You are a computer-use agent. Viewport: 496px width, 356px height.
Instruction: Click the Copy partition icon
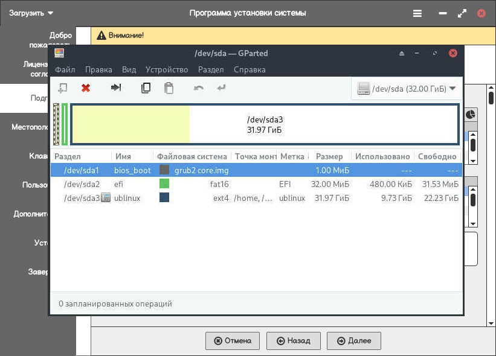click(146, 88)
